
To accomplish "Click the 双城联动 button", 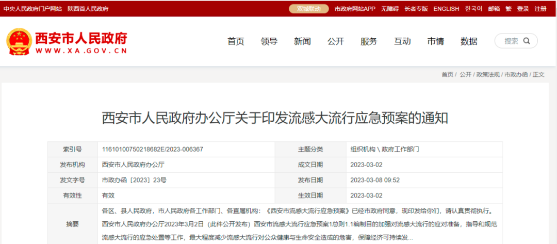I will click(309, 9).
